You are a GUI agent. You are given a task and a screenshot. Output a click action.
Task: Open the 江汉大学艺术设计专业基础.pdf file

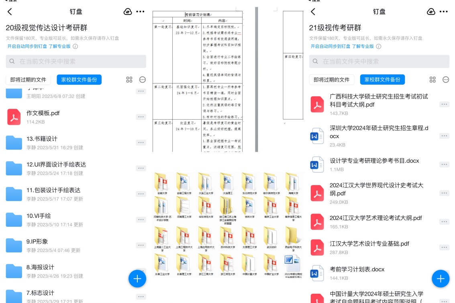(x=369, y=244)
